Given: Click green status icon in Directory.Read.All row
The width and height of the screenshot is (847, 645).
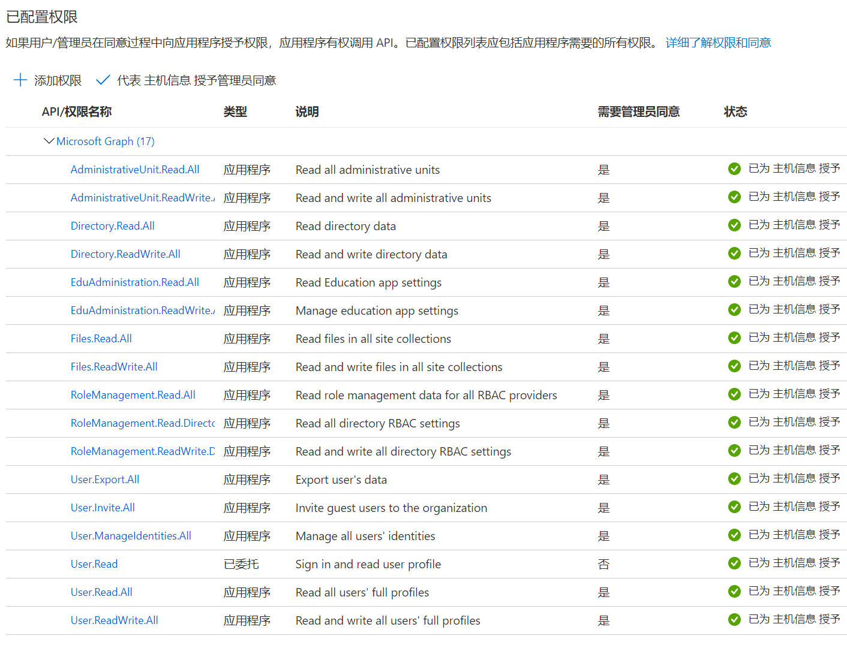Looking at the screenshot, I should point(734,225).
